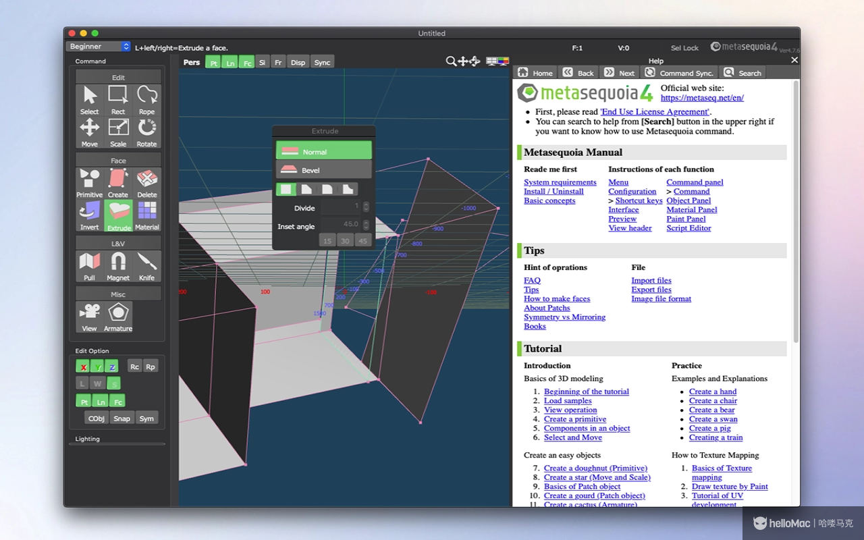
Task: Select the Scale tool
Action: (x=118, y=133)
